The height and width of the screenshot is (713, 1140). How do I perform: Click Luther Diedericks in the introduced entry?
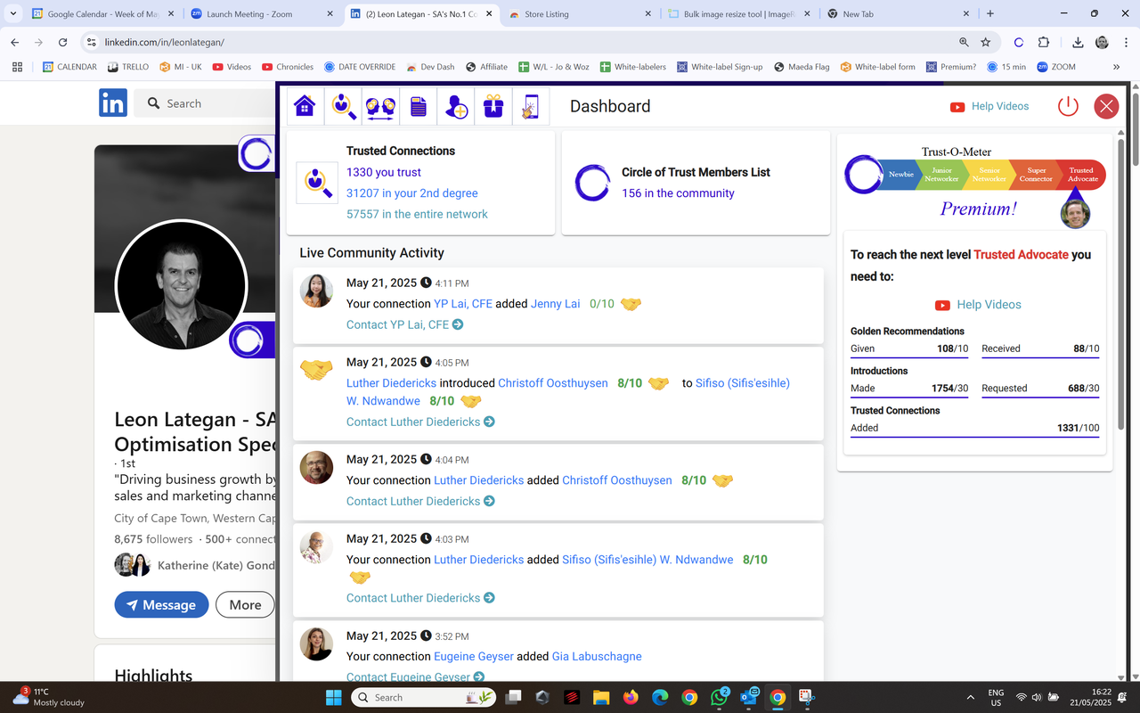tap(391, 383)
